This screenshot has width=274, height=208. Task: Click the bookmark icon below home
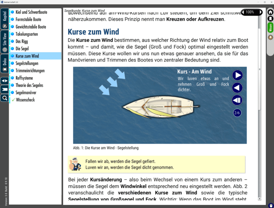[x=270, y=18]
